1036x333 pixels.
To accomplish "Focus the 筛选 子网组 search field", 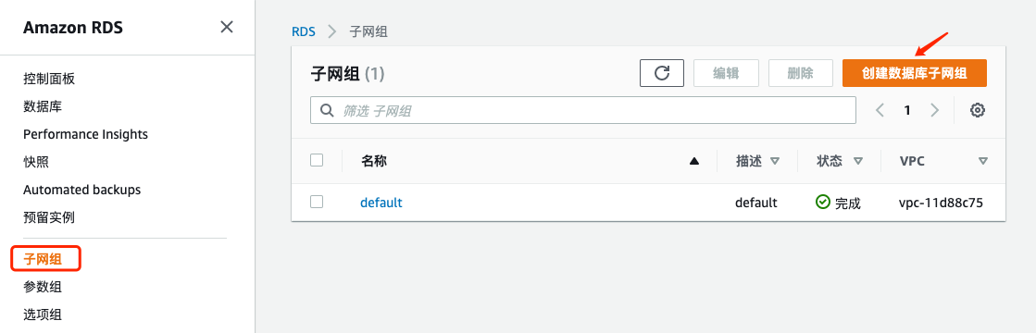I will pyautogui.click(x=583, y=110).
